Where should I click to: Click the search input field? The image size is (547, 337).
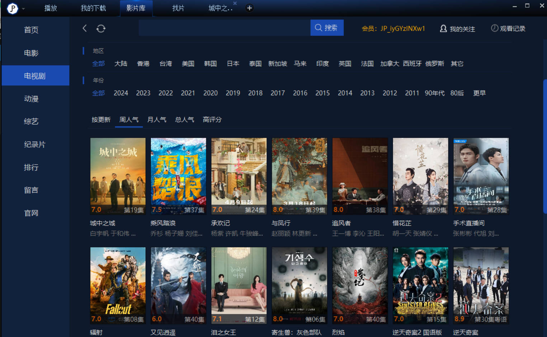point(225,28)
